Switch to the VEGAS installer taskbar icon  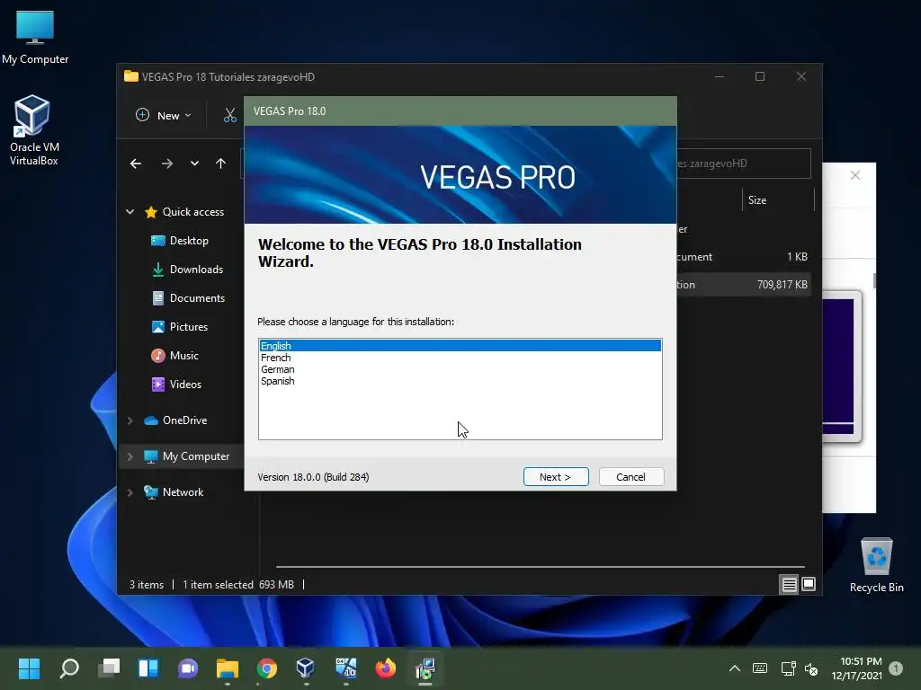[425, 668]
